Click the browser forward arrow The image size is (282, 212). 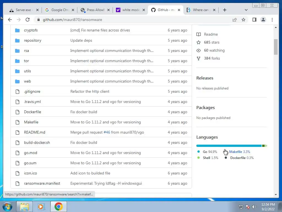19,20
